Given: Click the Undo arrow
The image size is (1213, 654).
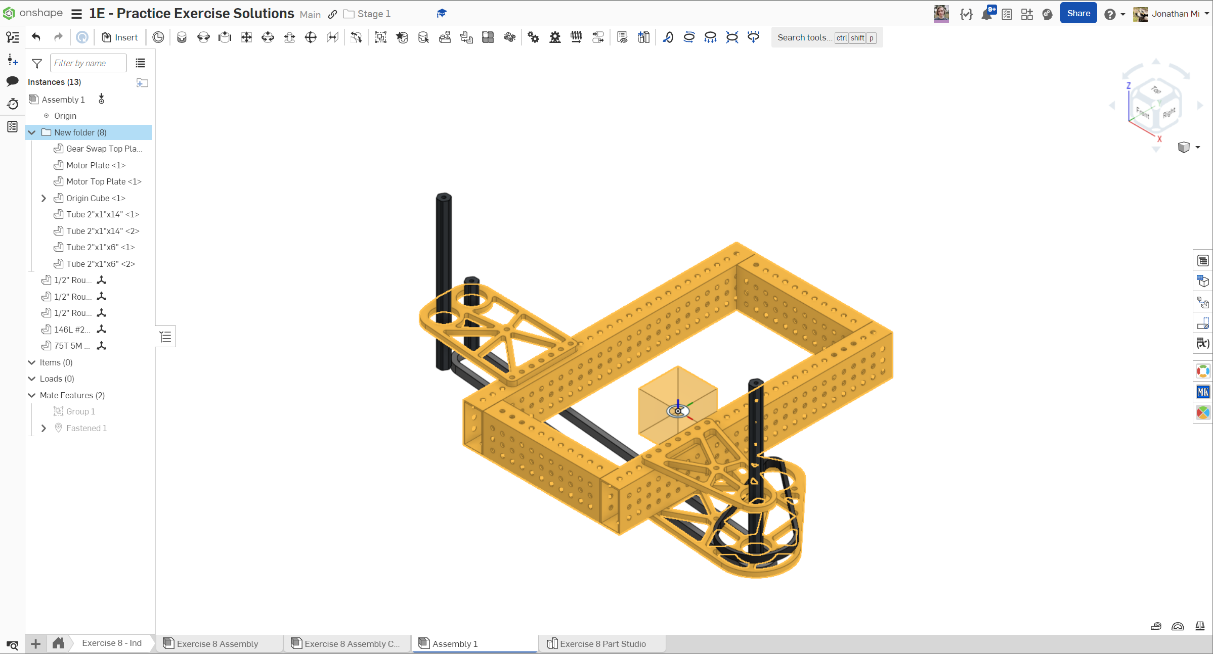Looking at the screenshot, I should click(36, 37).
